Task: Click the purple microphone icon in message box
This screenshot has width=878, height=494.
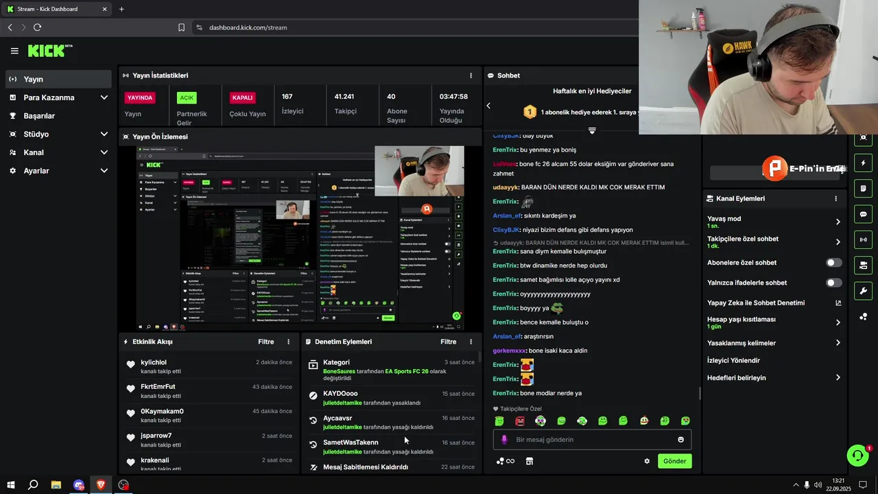Action: (504, 440)
